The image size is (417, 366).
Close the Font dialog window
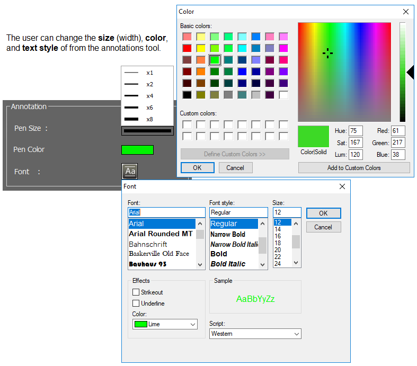coord(342,186)
